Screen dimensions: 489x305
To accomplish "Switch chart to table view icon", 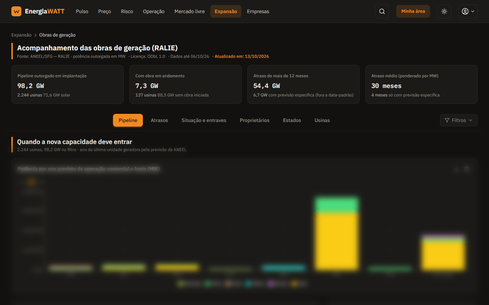I will pos(467,169).
